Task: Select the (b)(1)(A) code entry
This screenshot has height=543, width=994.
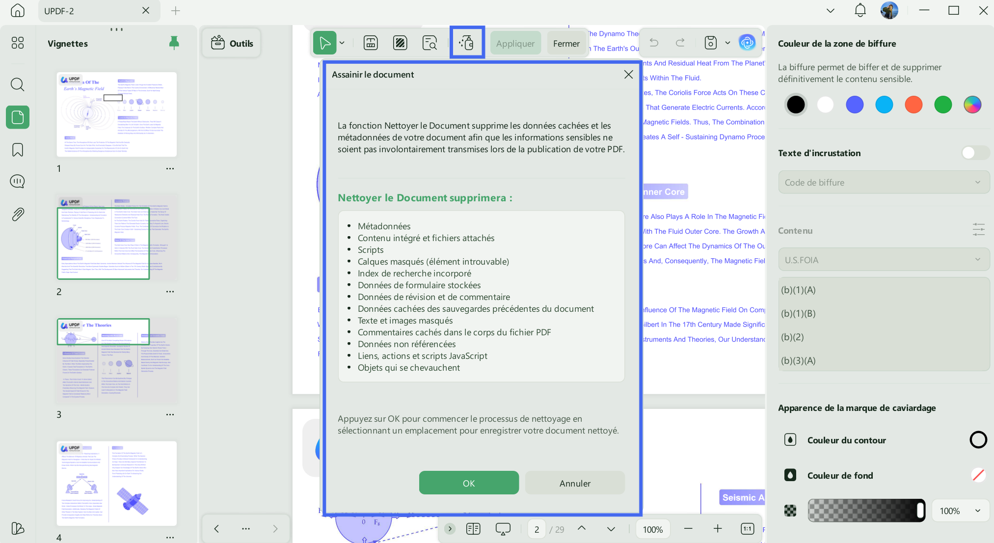Action: [x=884, y=290]
